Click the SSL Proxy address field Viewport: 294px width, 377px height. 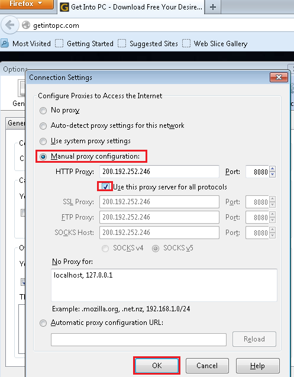click(x=159, y=202)
